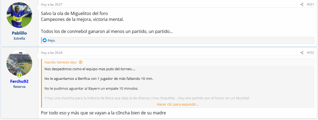
Task: Click the 'Estrella' user title under Pablillo
Action: tap(19, 39)
